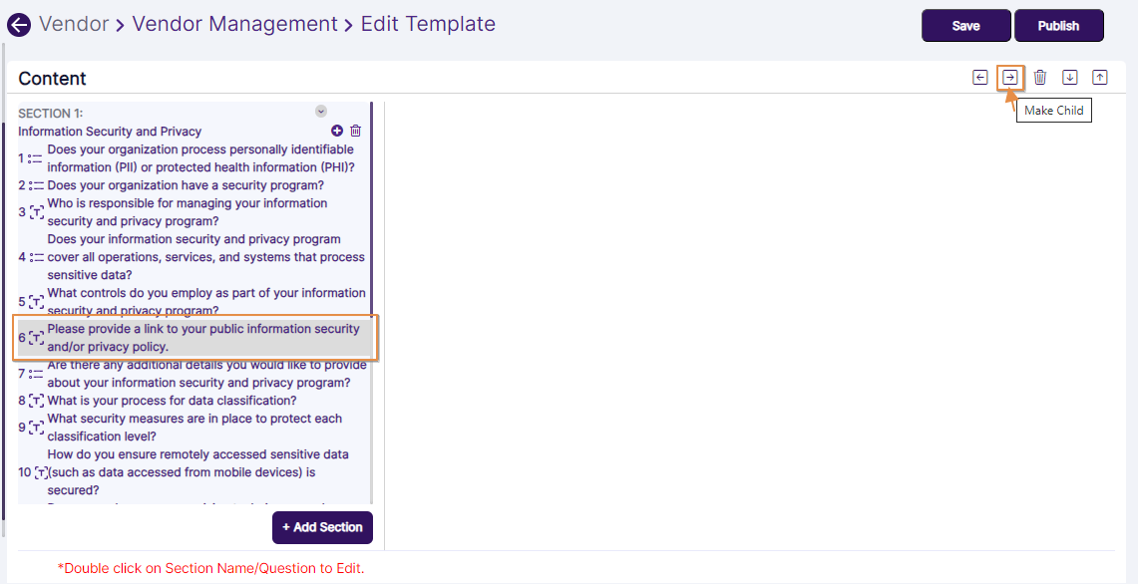The height and width of the screenshot is (584, 1138).
Task: Click the Information Security and Privacy section name
Action: click(x=110, y=132)
